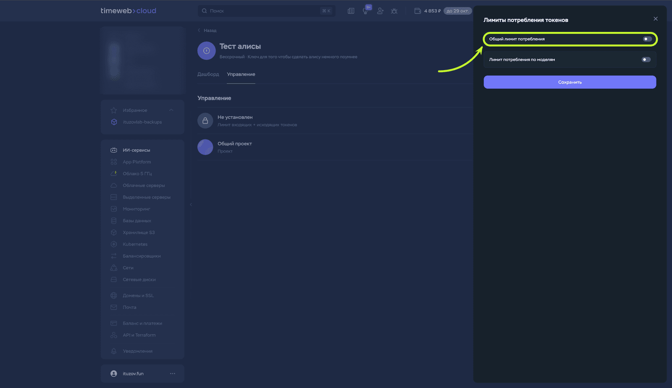
Task: Click the "Сохранить" button
Action: point(570,82)
